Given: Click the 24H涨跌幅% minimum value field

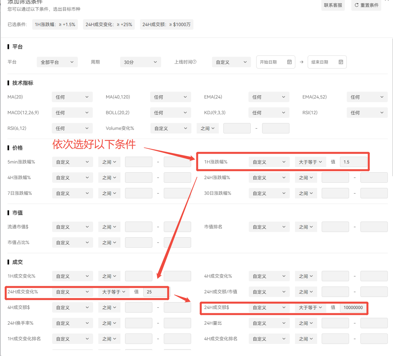Looking at the screenshot, I should pos(335,178).
